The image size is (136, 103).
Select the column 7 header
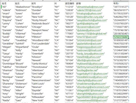point(121,1)
